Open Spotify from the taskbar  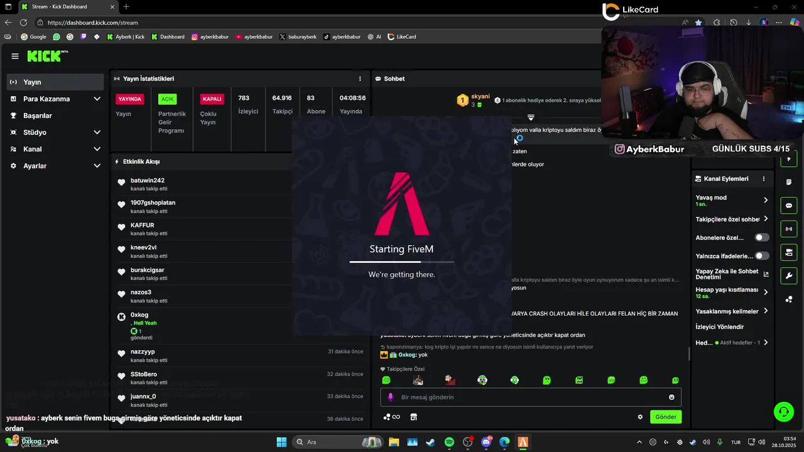point(449,442)
